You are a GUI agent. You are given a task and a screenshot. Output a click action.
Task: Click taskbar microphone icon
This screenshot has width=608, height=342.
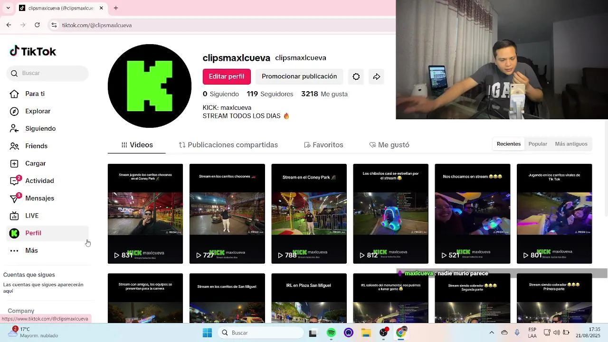[517, 332]
